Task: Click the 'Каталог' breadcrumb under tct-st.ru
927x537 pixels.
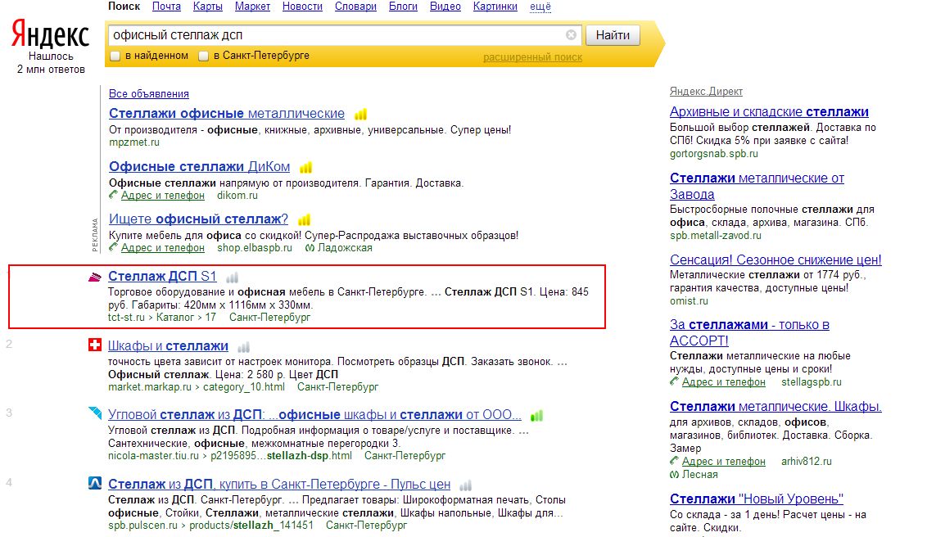Action: [x=175, y=318]
